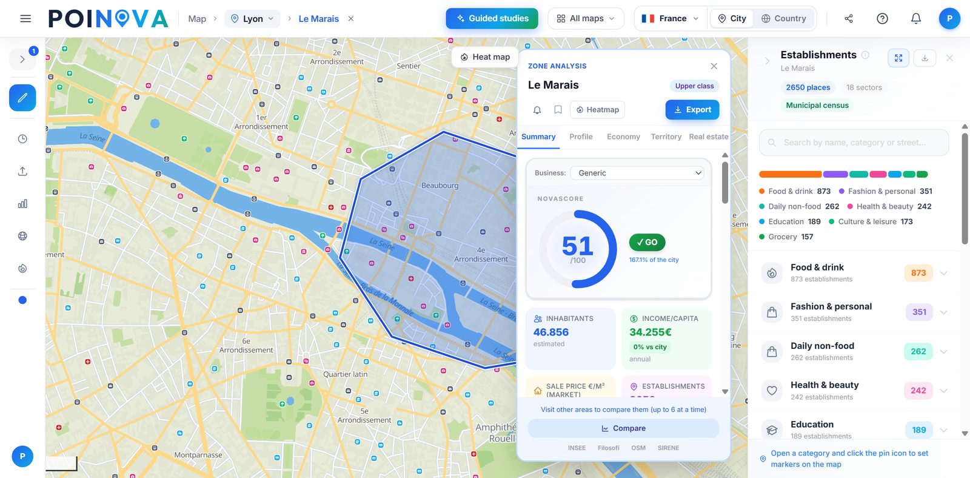Viewport: 970px width, 478px height.
Task: Close the Zone Analysis panel
Action: [714, 66]
